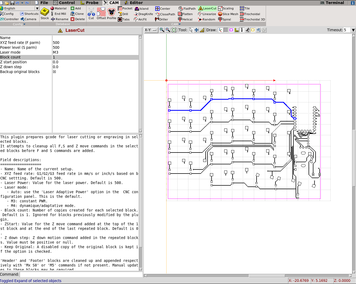
Task: Open the undo history dropdown arrow
Action: (x=22, y=3)
